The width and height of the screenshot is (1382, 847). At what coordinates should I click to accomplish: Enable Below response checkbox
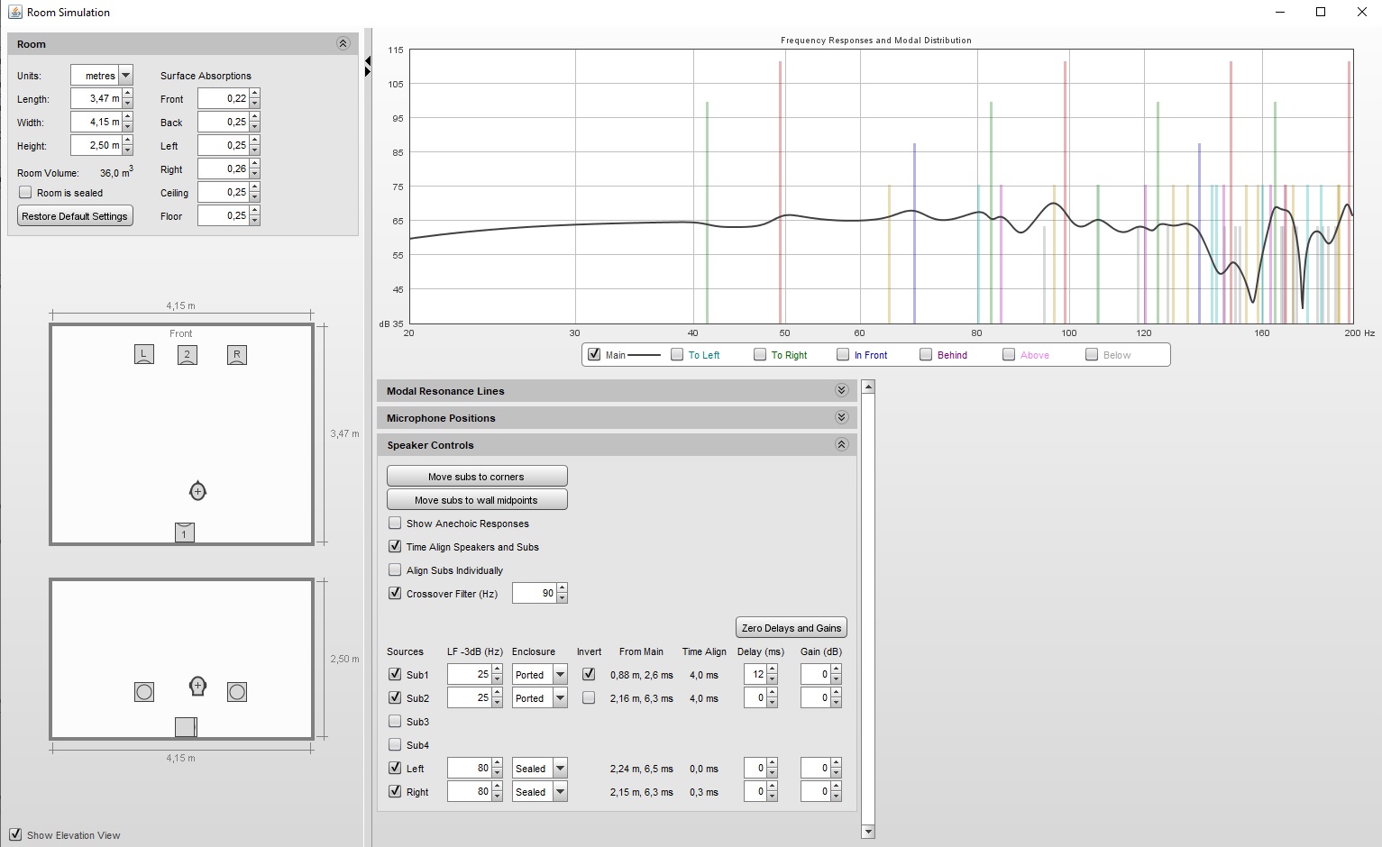click(1092, 354)
